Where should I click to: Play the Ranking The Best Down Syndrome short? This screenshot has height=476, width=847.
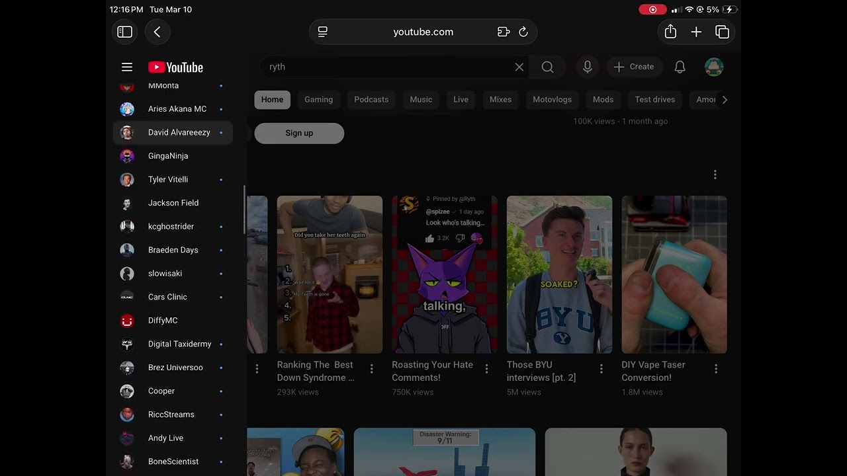(330, 274)
